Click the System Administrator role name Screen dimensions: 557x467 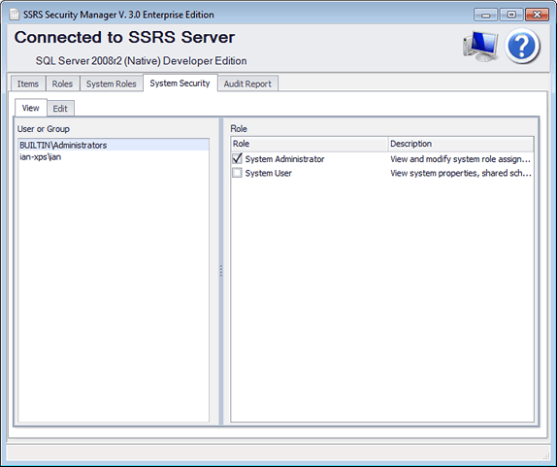click(284, 159)
